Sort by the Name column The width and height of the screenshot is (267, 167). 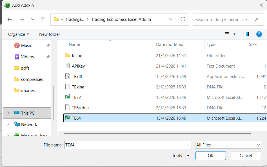click(74, 44)
